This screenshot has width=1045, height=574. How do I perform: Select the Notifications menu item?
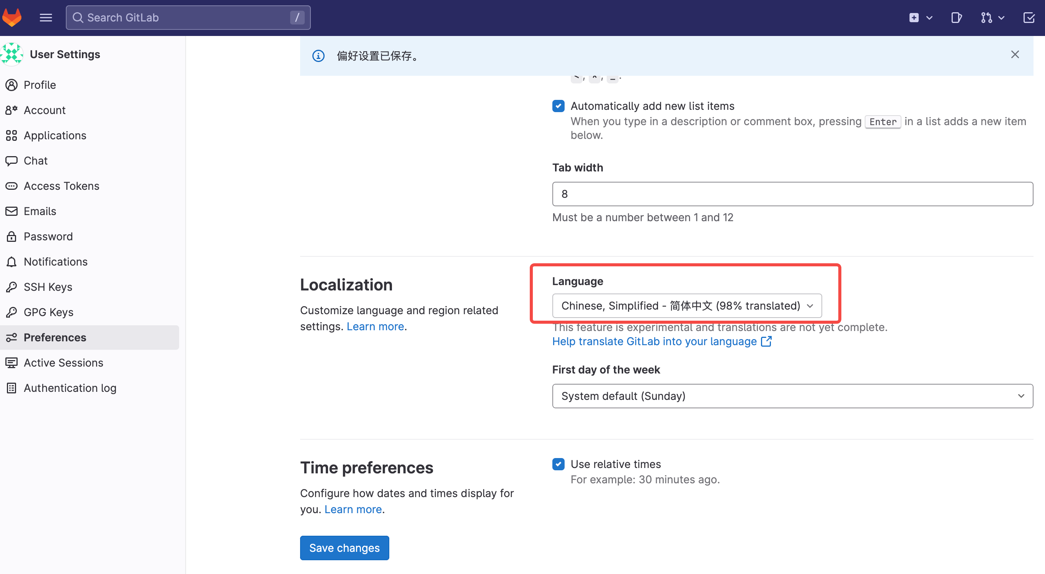[x=56, y=261]
